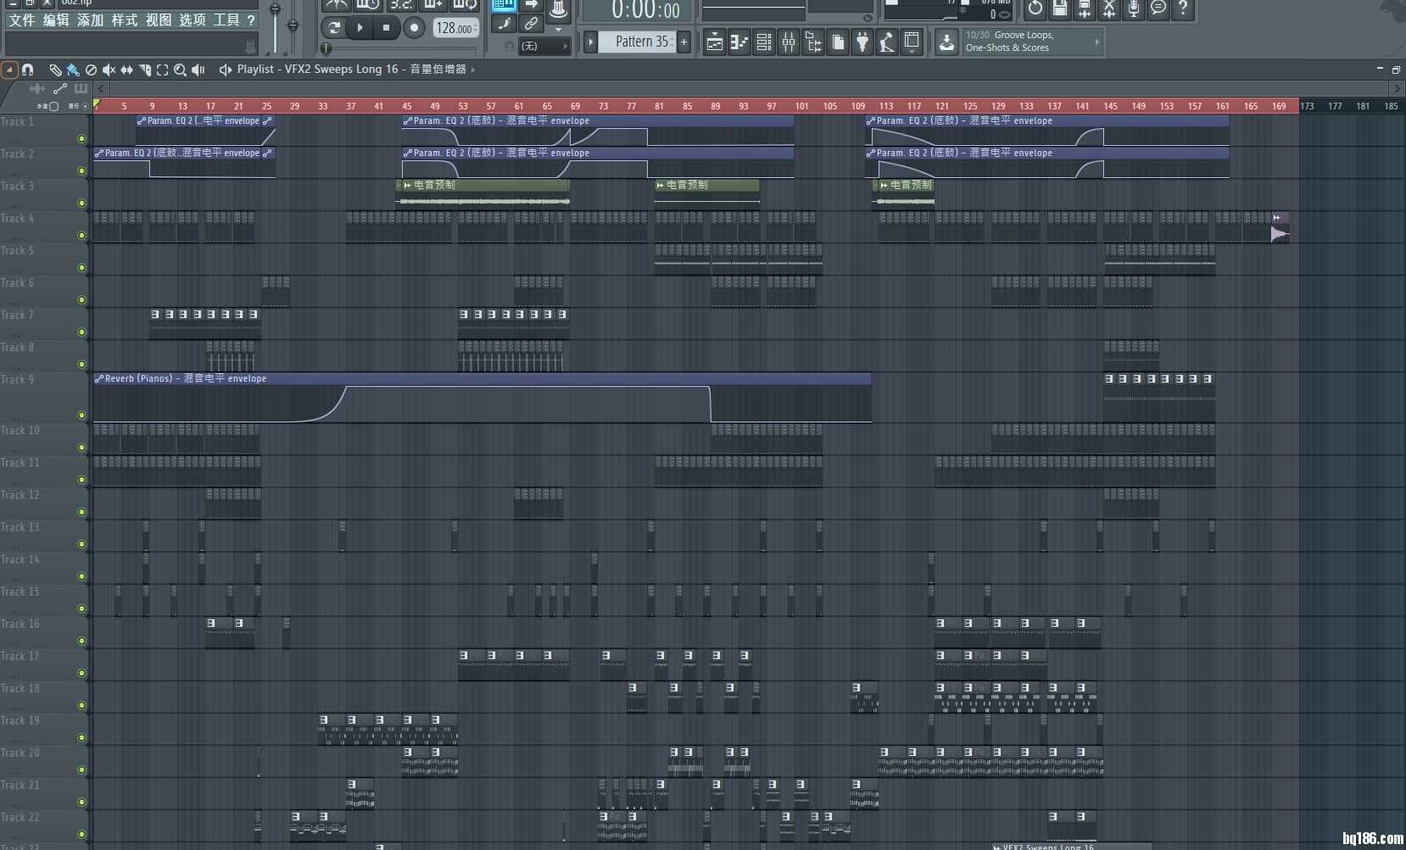This screenshot has height=850, width=1406.
Task: Select the Mute tool in playlist
Action: (109, 70)
